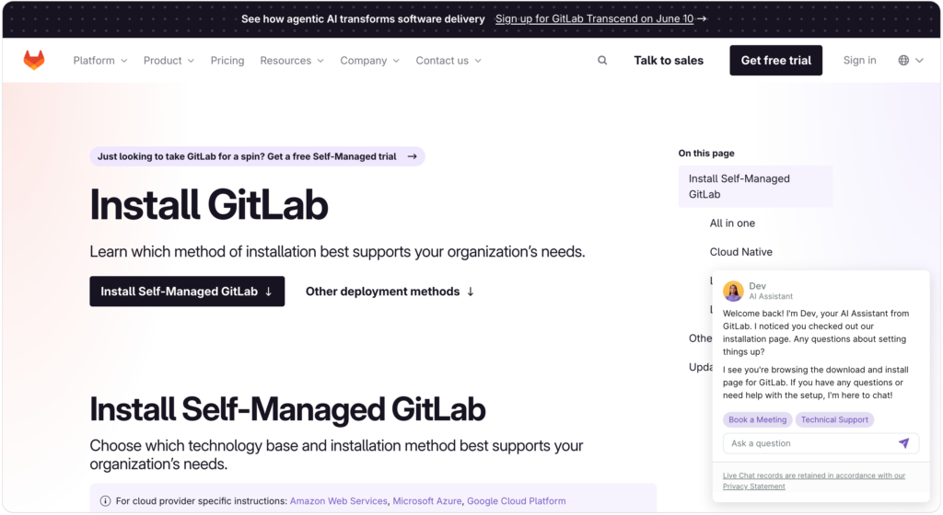Click arrow after GitLab Transcend signup link
943x515 pixels.
tap(701, 18)
